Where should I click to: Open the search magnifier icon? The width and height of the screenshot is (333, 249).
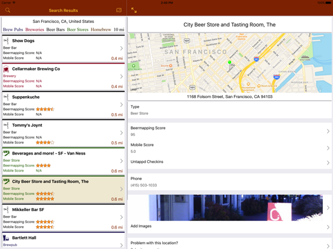[x=8, y=10]
